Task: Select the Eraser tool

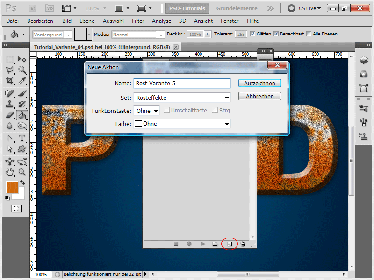Action: (x=10, y=115)
